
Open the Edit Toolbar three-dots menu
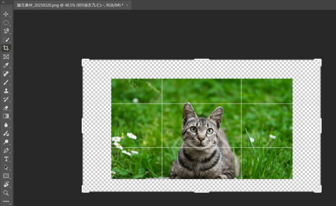click(x=6, y=201)
